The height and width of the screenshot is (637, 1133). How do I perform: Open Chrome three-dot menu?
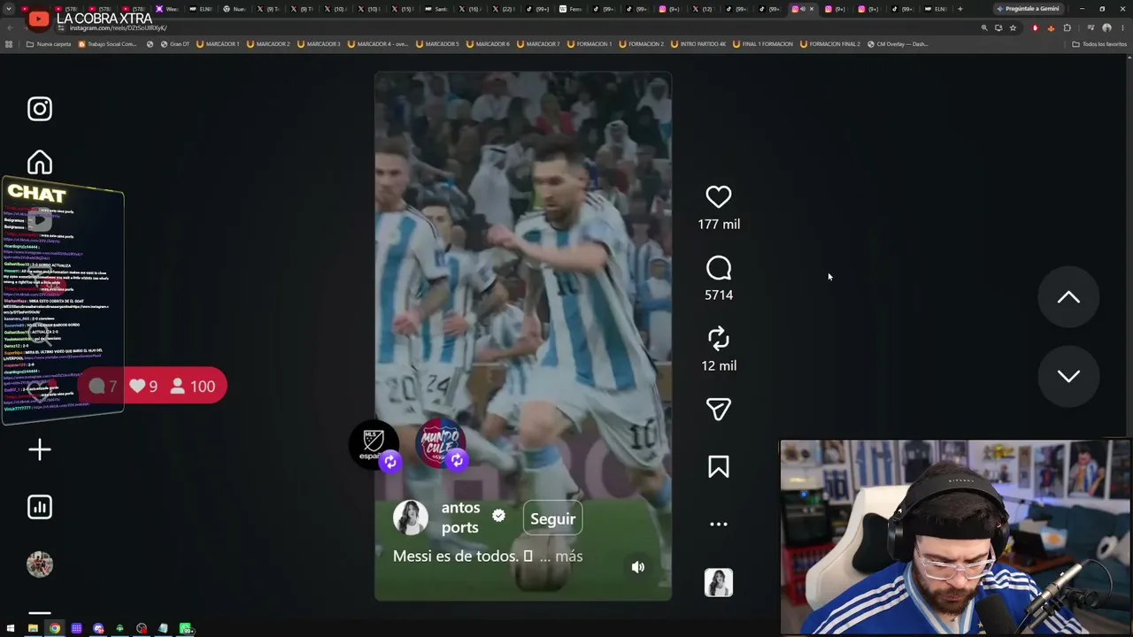(1123, 27)
